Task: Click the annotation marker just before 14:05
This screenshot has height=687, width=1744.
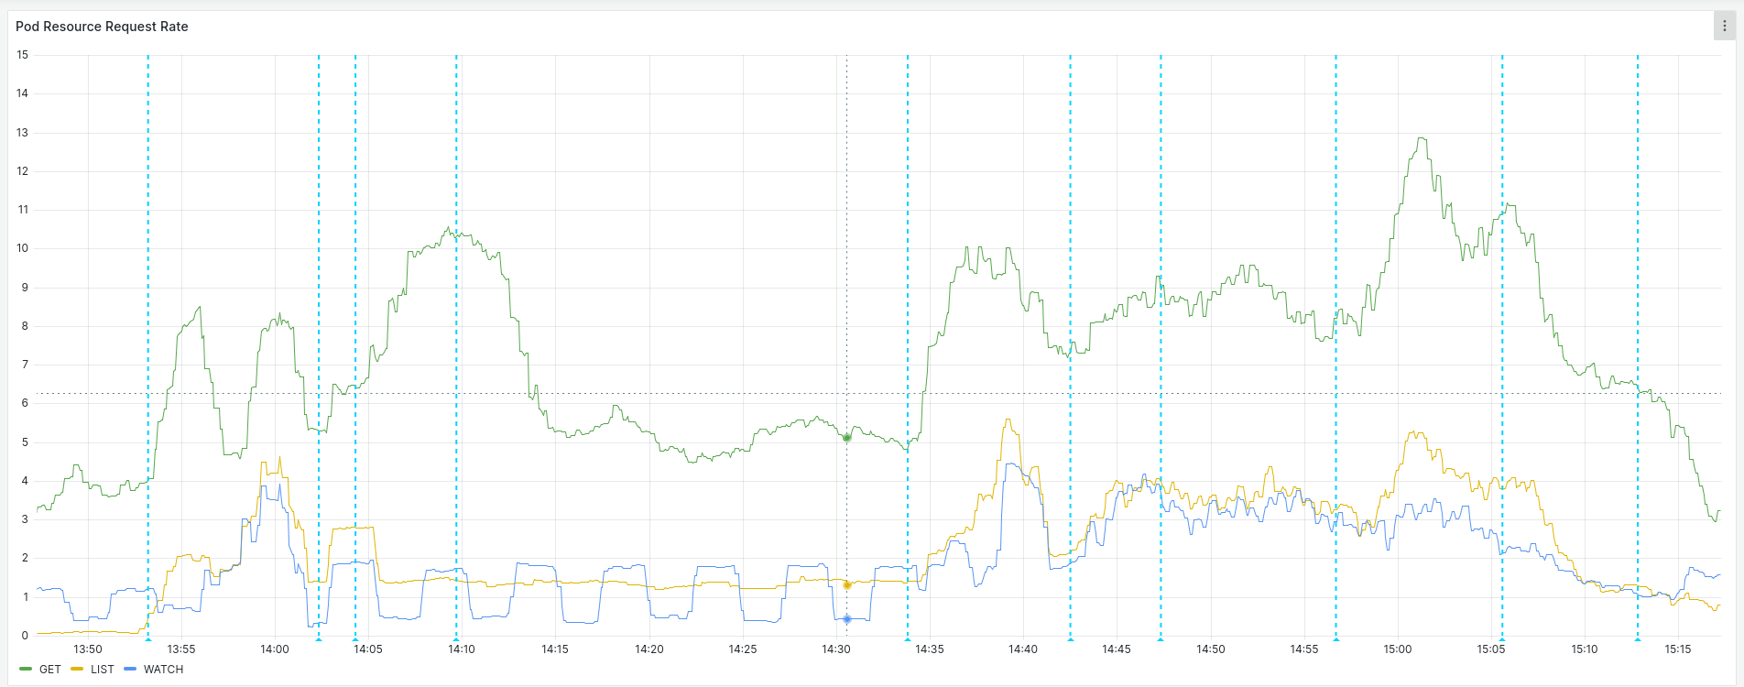Action: tap(355, 638)
